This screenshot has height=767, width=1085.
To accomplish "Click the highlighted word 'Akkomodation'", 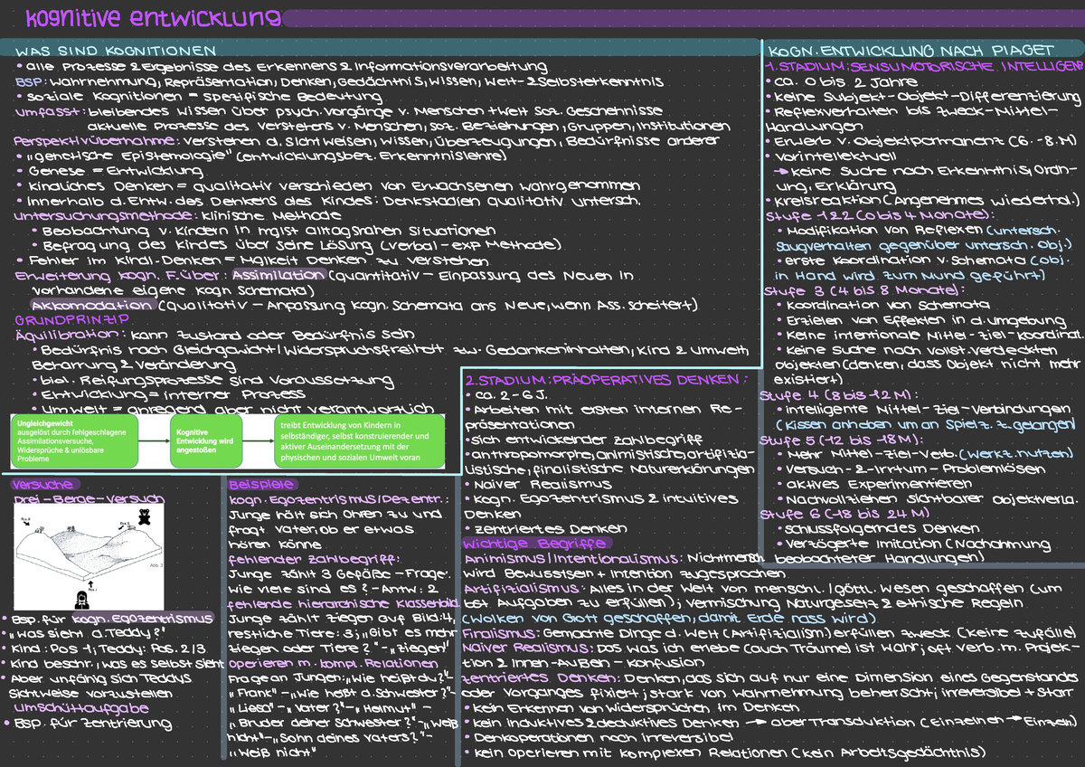I will point(90,306).
